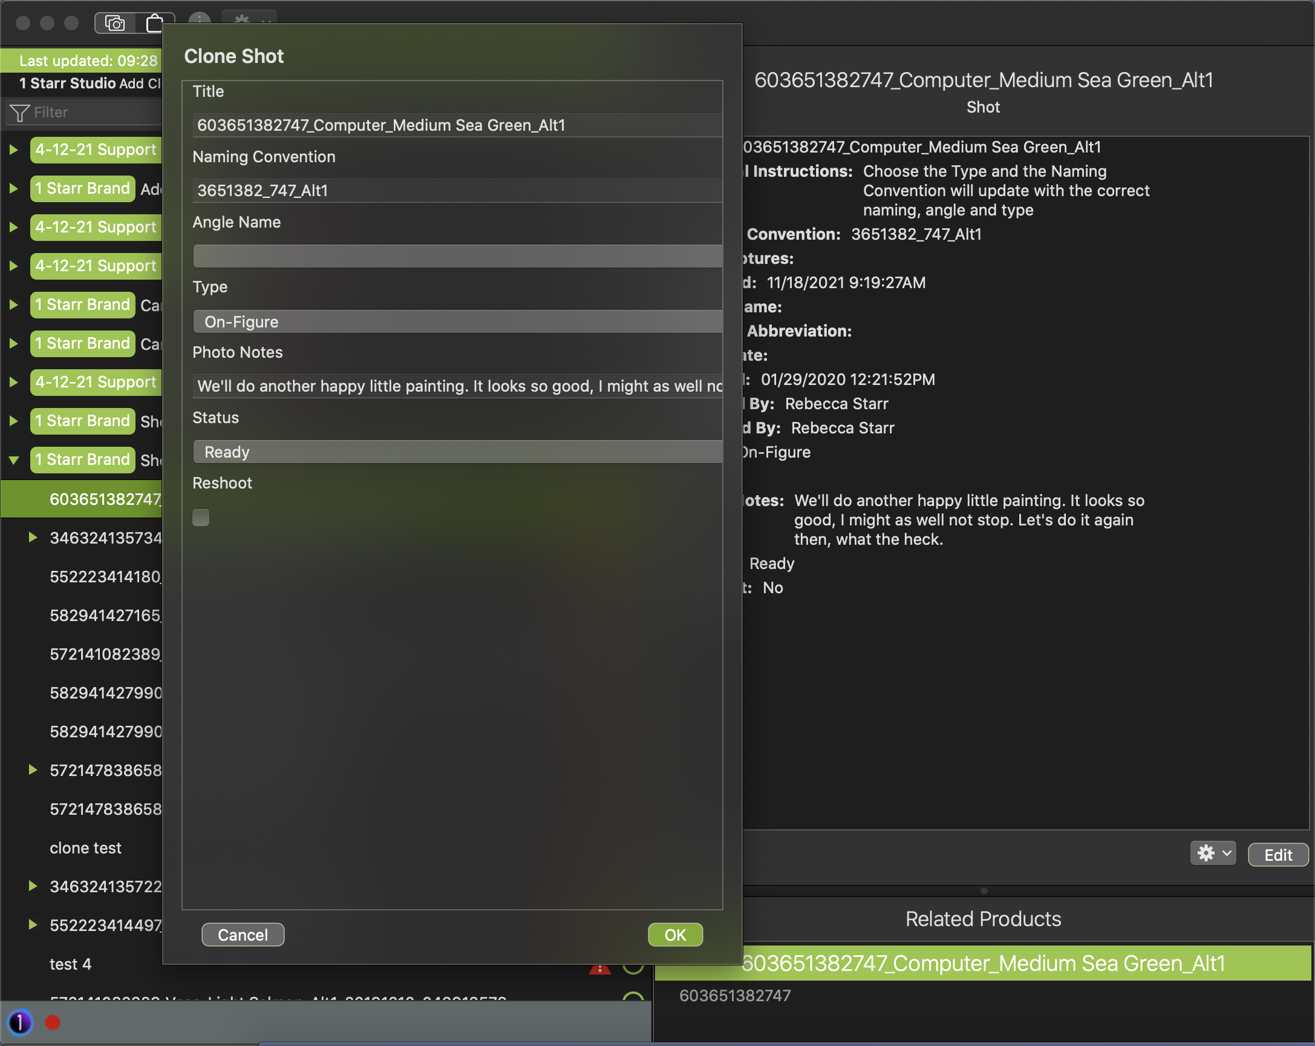Open the gear menu beside Edit
This screenshot has width=1315, height=1046.
tap(1213, 853)
